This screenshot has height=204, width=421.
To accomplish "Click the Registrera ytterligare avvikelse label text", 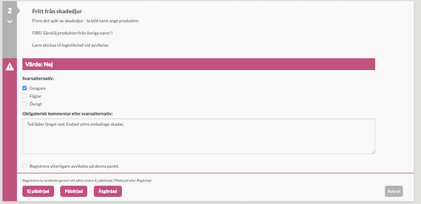I will click(74, 166).
